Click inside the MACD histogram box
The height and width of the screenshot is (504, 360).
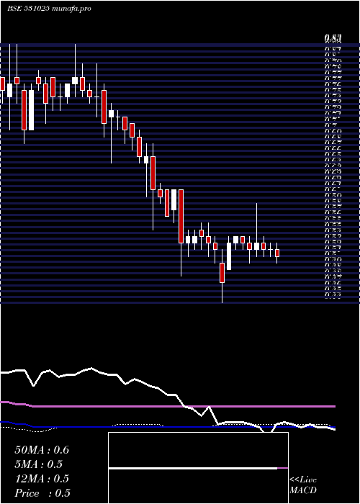[x=198, y=468]
